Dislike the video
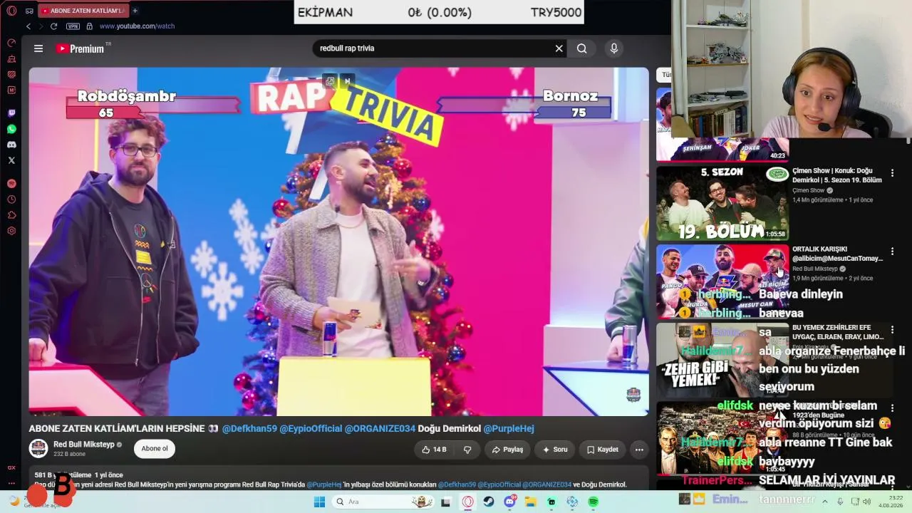 pyautogui.click(x=467, y=450)
